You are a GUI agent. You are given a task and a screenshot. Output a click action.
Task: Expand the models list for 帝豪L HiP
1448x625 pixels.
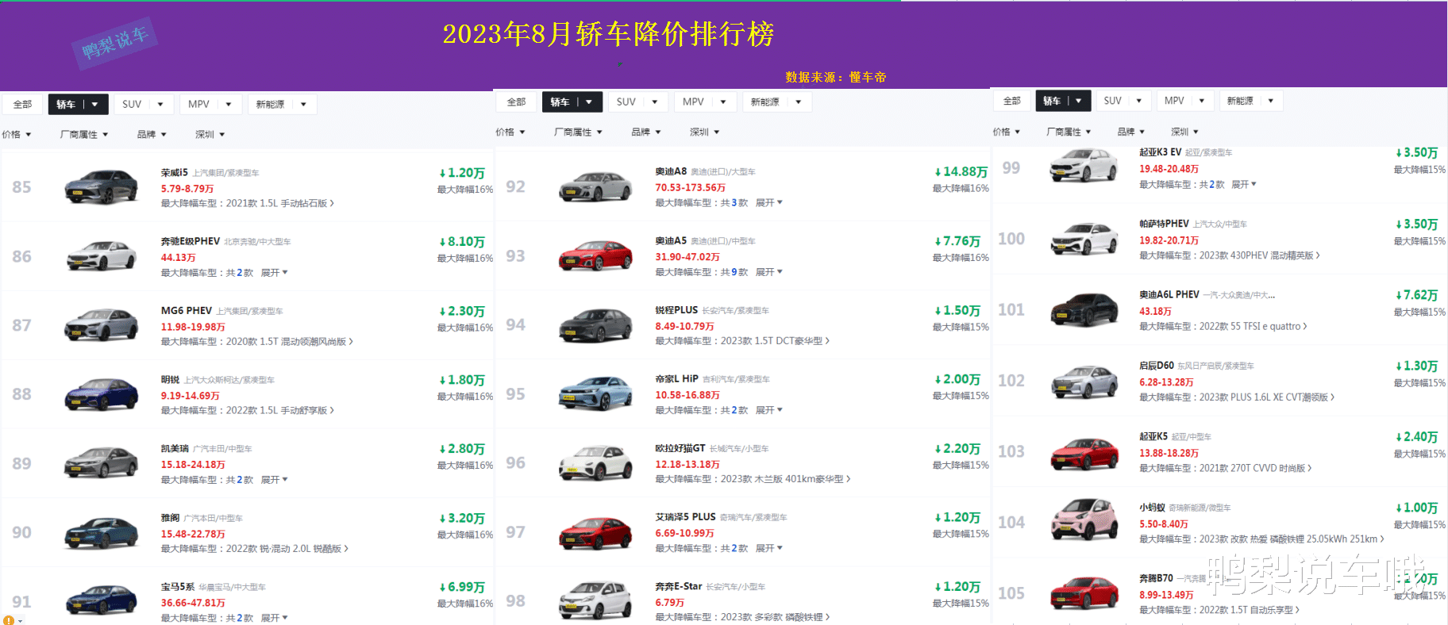pyautogui.click(x=768, y=410)
